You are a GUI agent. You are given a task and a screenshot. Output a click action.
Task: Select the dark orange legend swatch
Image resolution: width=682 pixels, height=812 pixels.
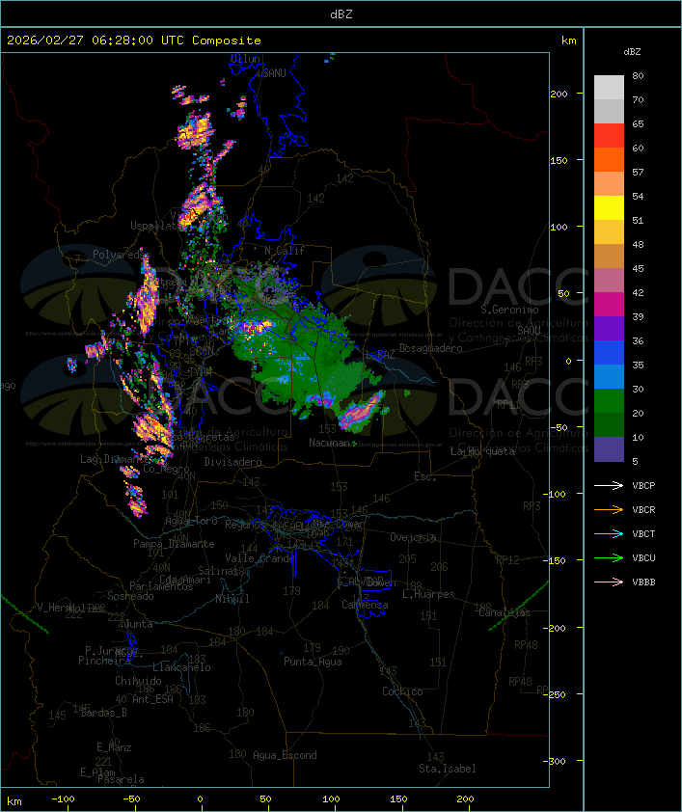click(x=609, y=159)
